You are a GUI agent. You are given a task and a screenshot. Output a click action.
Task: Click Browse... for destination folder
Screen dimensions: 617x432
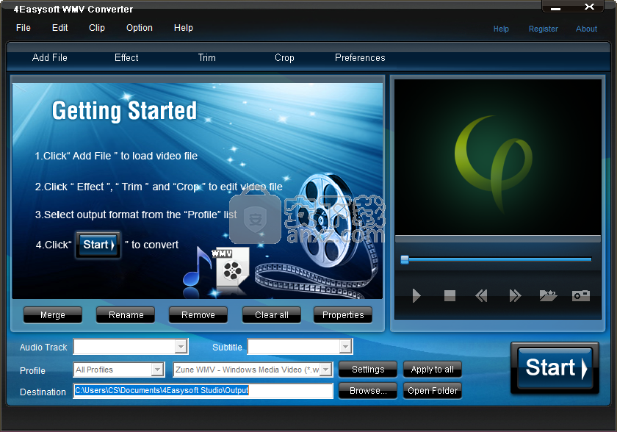368,391
